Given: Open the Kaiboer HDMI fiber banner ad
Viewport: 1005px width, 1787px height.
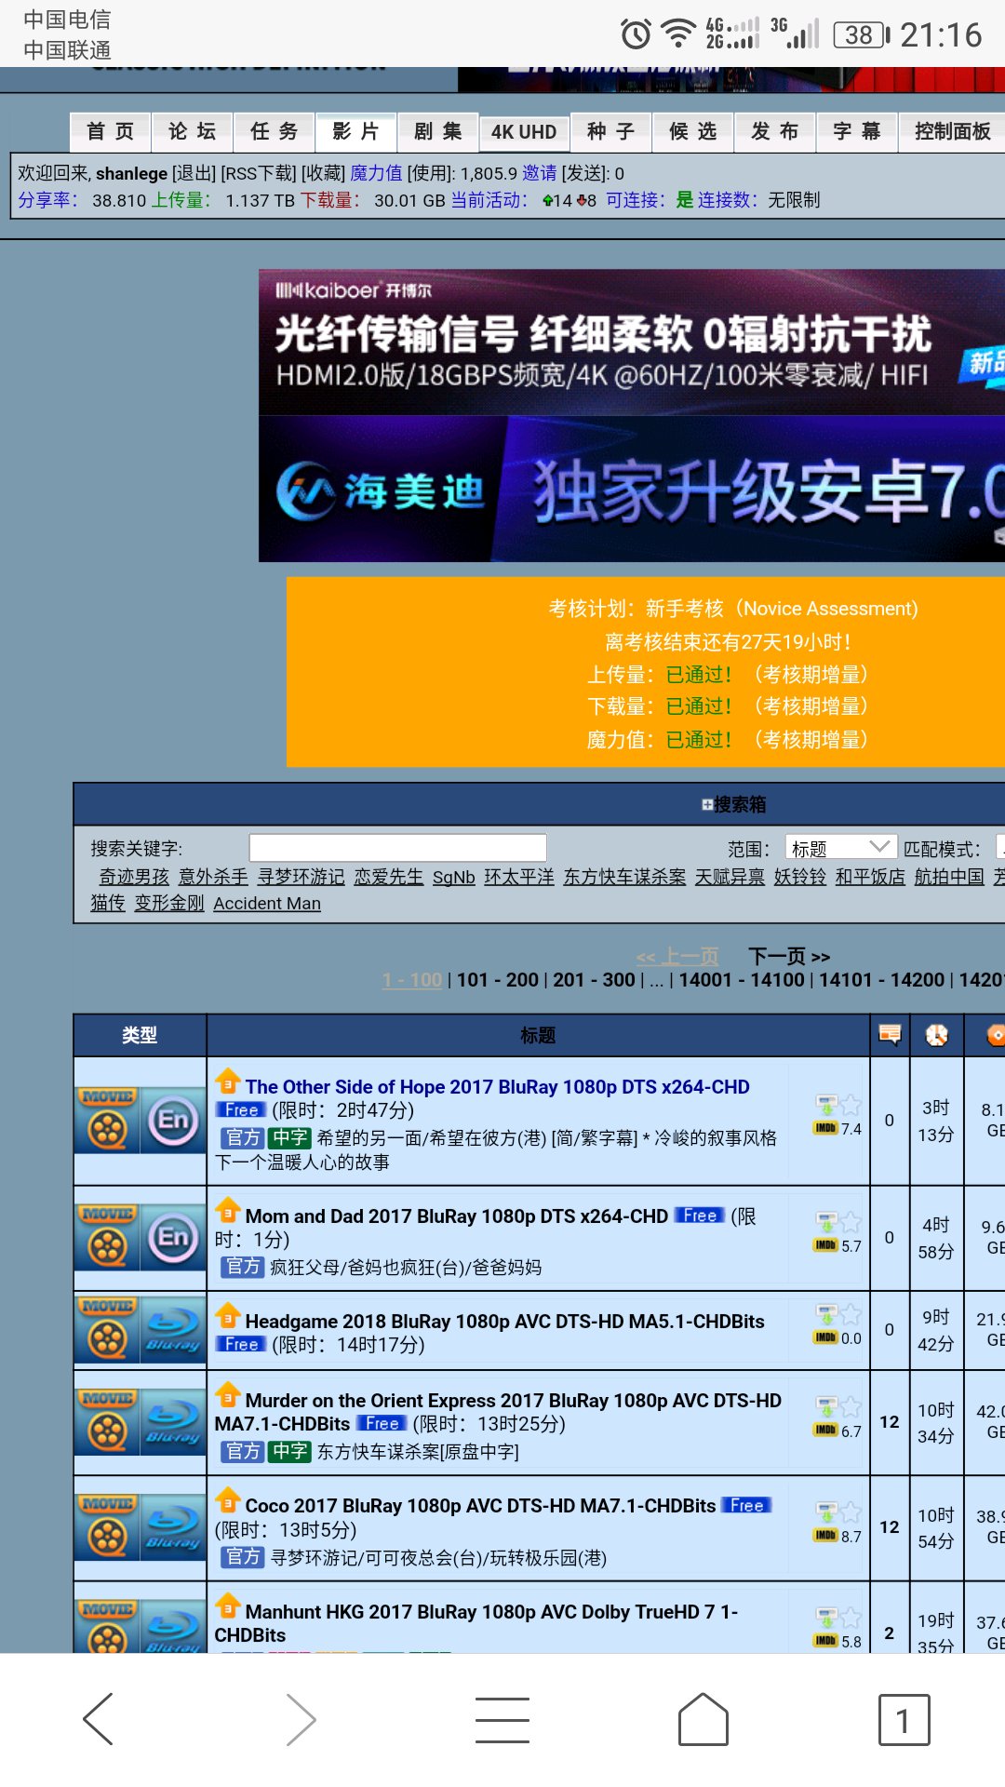Looking at the screenshot, I should click(632, 343).
